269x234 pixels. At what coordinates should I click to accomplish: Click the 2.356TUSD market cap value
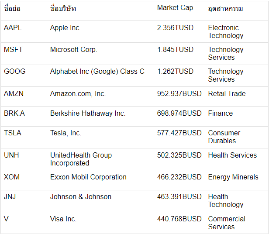(175, 28)
